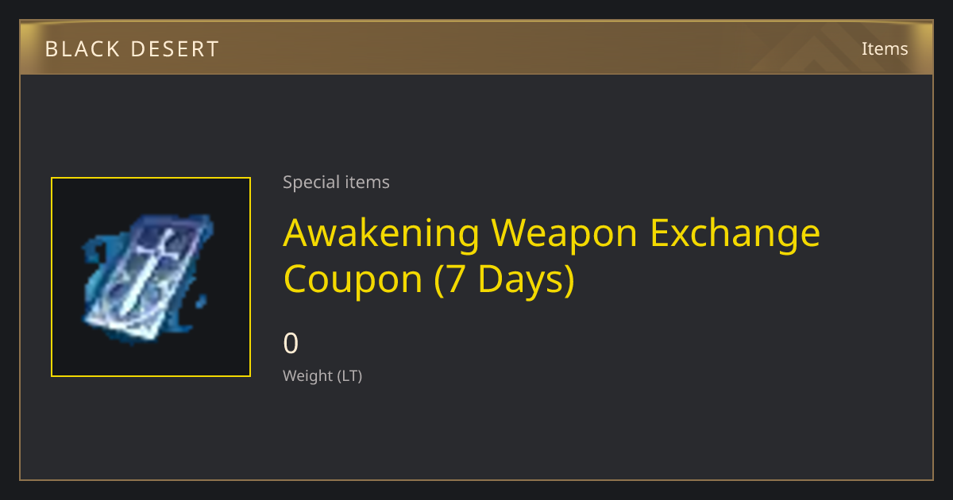Viewport: 953px width, 500px height.
Task: Click the weight value 0
Action: click(291, 344)
